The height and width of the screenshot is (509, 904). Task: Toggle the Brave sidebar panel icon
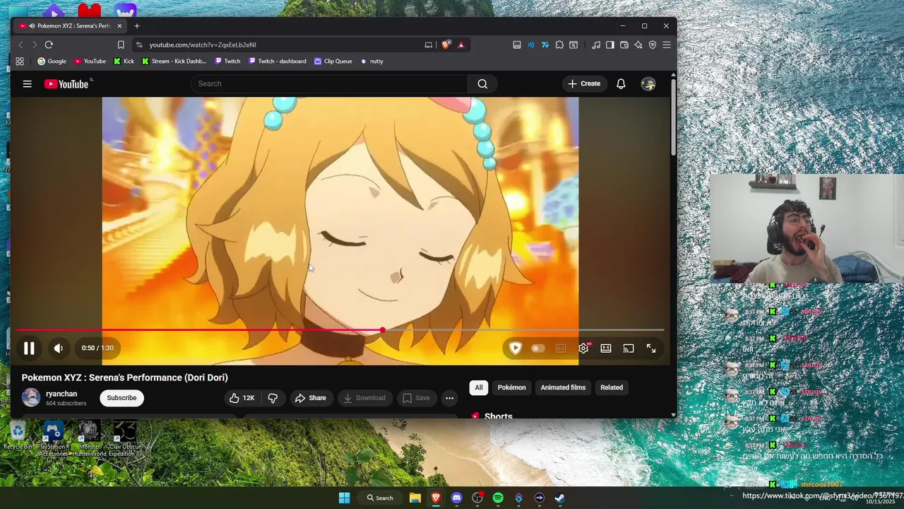[x=610, y=45]
